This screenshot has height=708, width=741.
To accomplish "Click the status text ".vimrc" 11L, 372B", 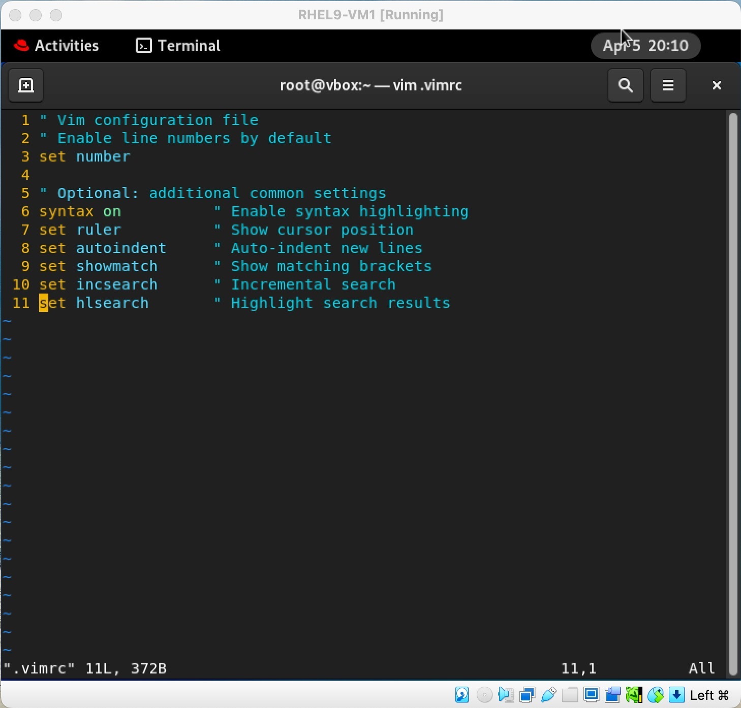I will click(x=85, y=668).
